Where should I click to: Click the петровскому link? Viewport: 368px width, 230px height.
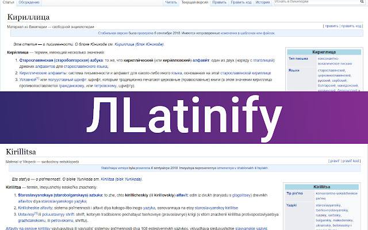click(105, 86)
